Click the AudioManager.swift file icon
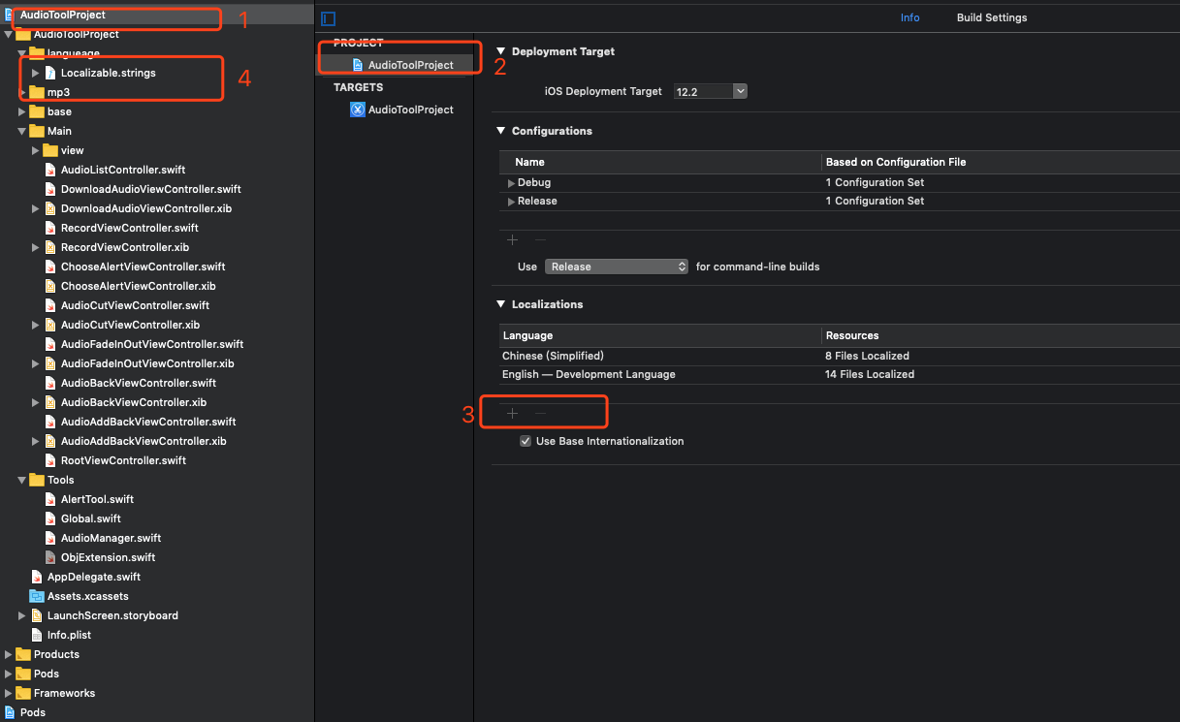The image size is (1180, 722). 50,538
